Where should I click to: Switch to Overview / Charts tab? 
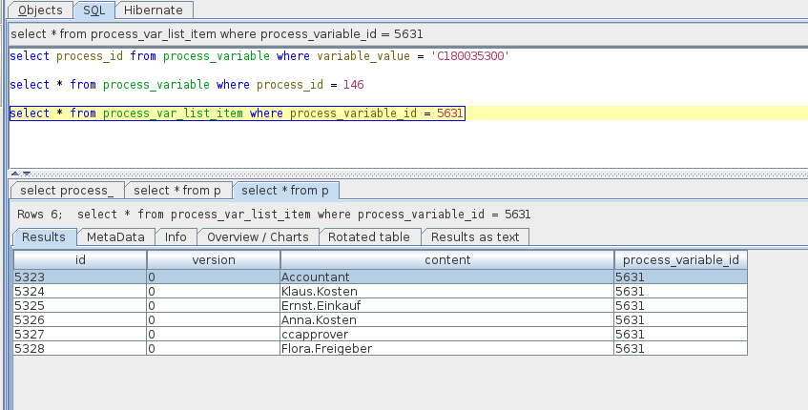coord(258,236)
